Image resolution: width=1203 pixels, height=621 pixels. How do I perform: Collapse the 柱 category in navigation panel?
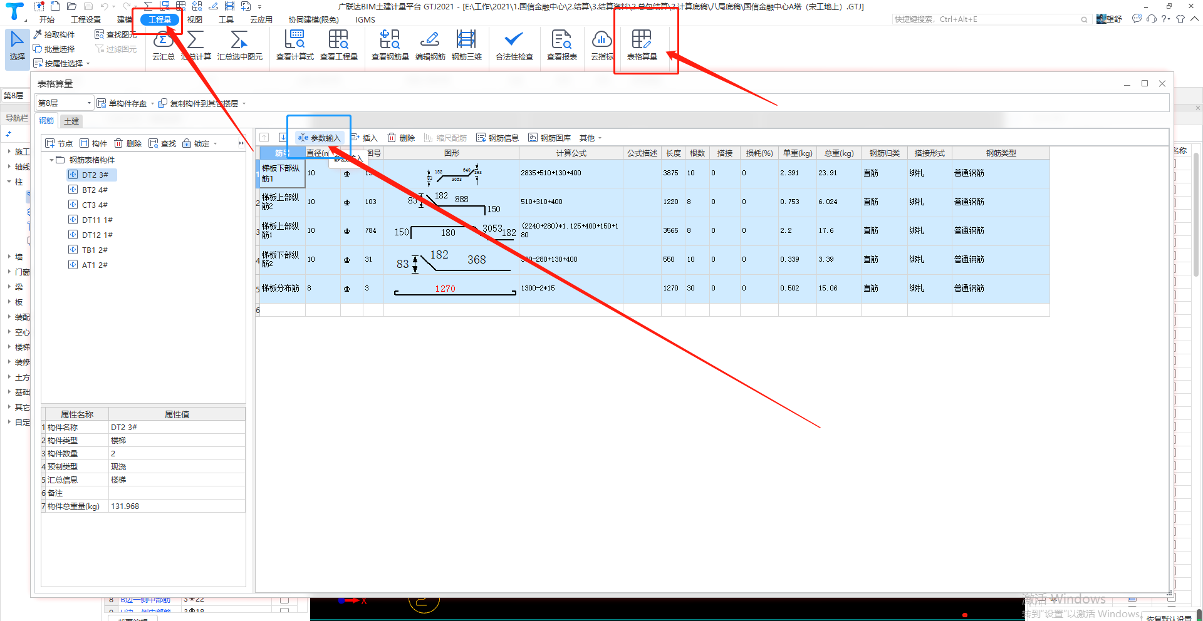point(9,182)
